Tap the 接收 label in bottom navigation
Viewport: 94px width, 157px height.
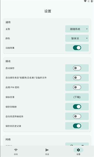click(x=16, y=154)
